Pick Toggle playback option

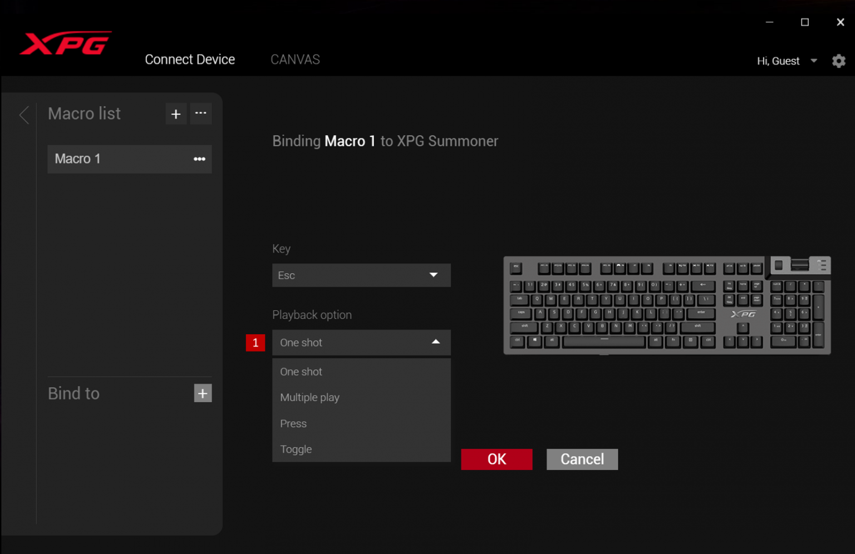tap(296, 449)
